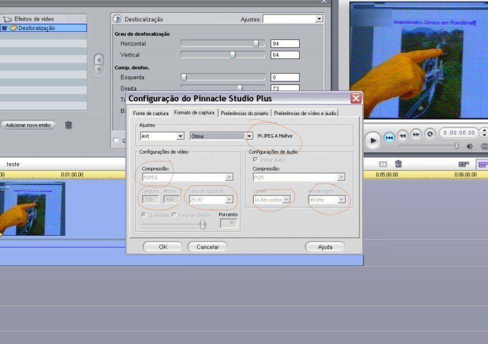Click the fast rewind icon
Image resolution: width=488 pixels, height=344 pixels.
click(x=404, y=135)
